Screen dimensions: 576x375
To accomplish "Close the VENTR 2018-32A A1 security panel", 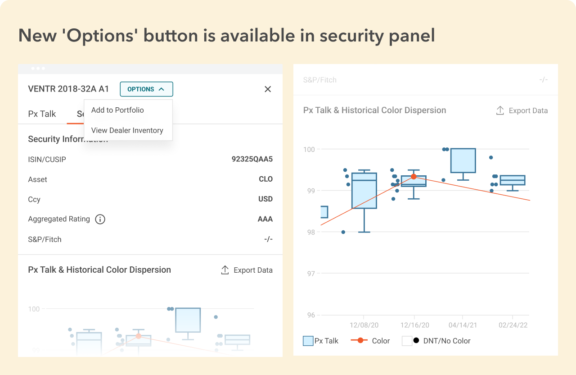I will coord(268,89).
